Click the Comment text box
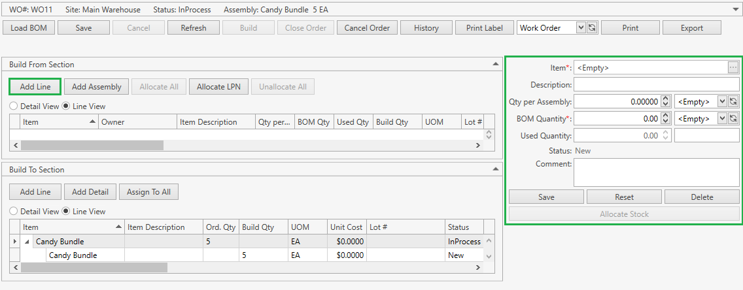This screenshot has width=743, height=290. pyautogui.click(x=656, y=172)
